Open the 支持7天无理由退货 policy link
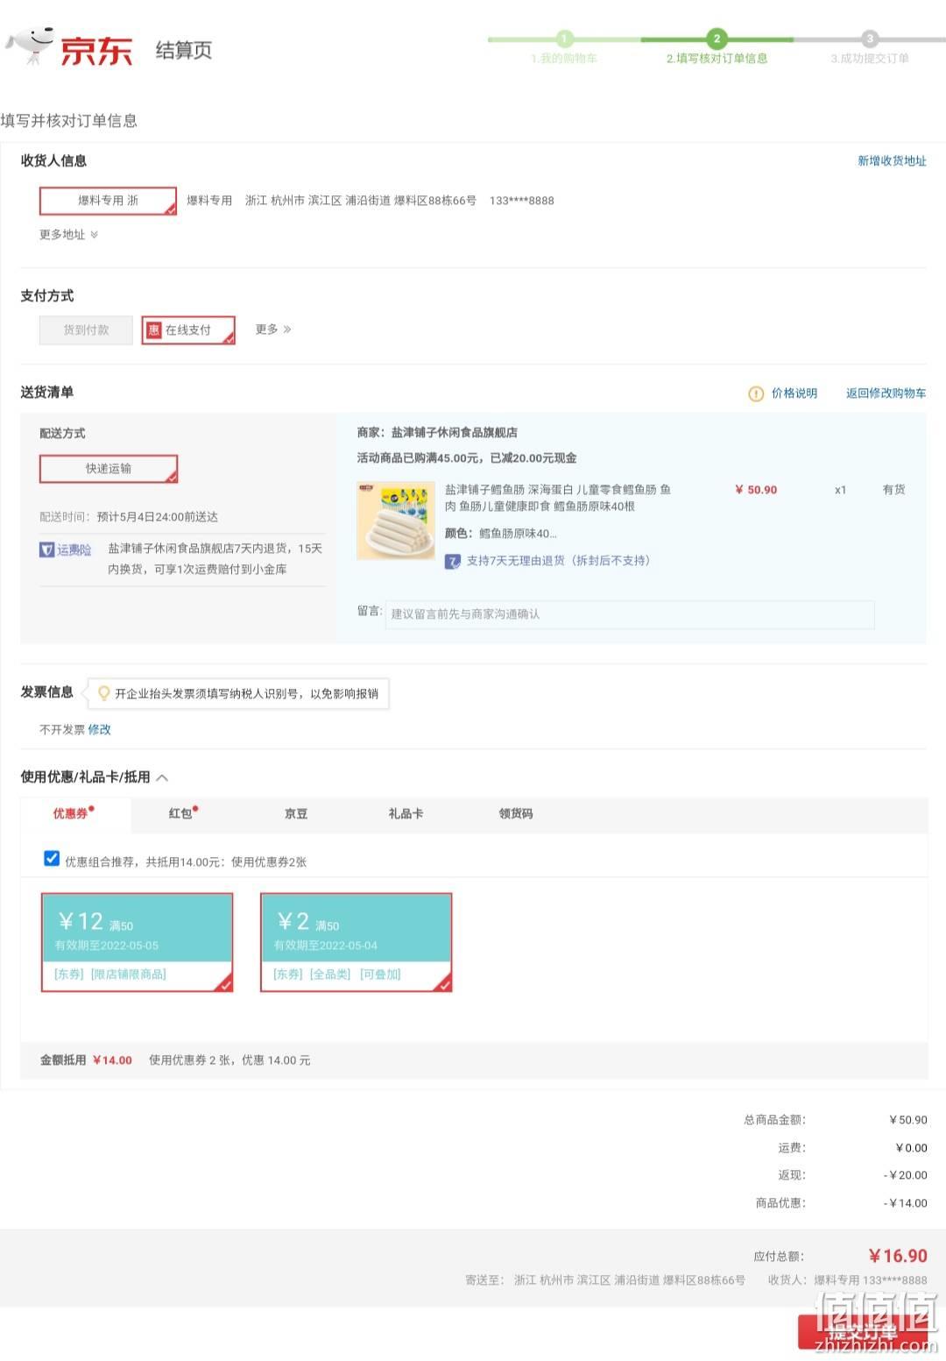This screenshot has height=1361, width=946. pos(558,561)
